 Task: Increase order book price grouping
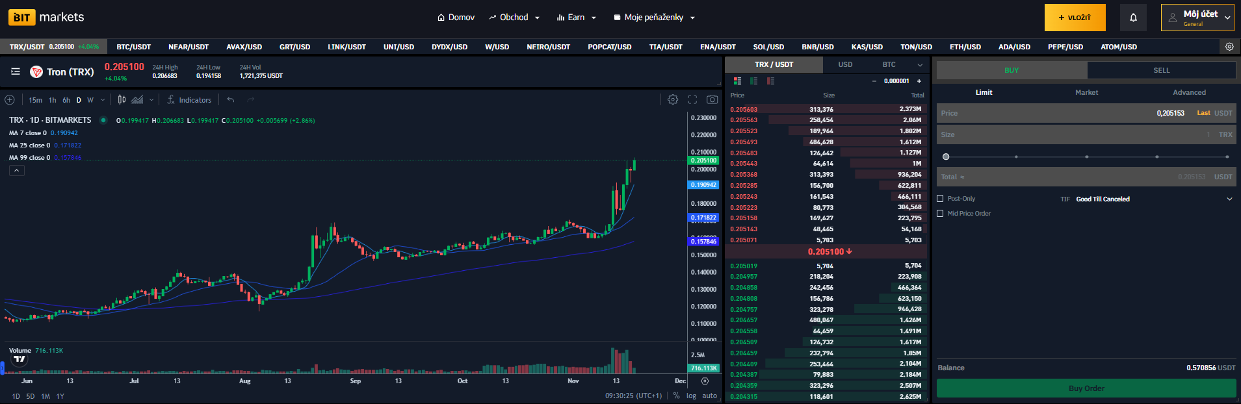(x=919, y=81)
